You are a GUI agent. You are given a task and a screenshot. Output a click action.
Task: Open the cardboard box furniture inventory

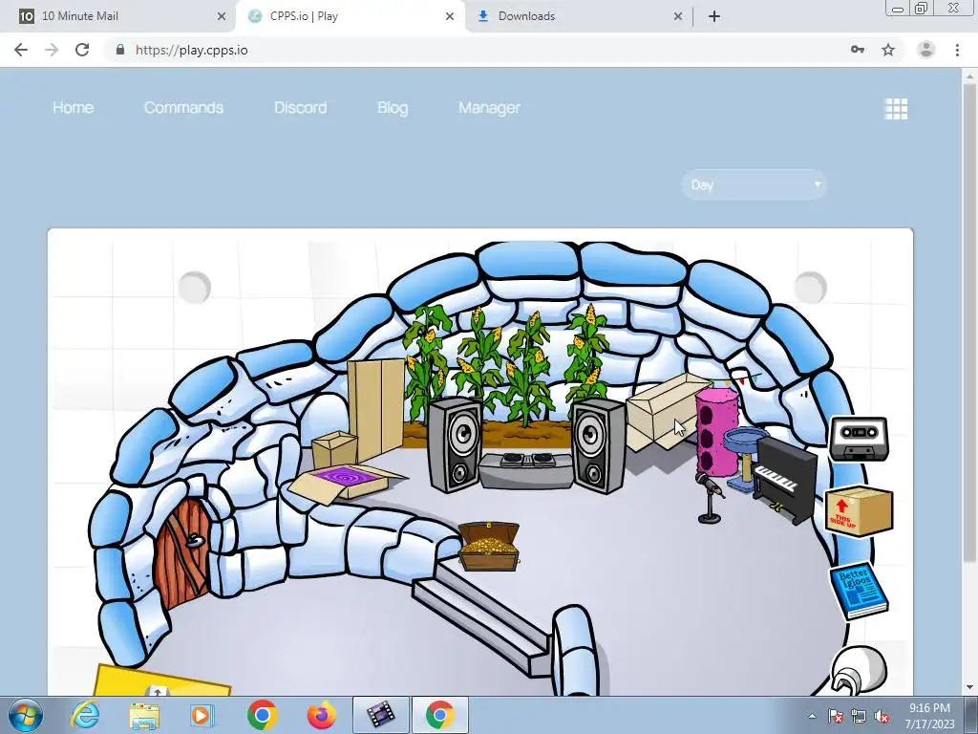pyautogui.click(x=859, y=511)
